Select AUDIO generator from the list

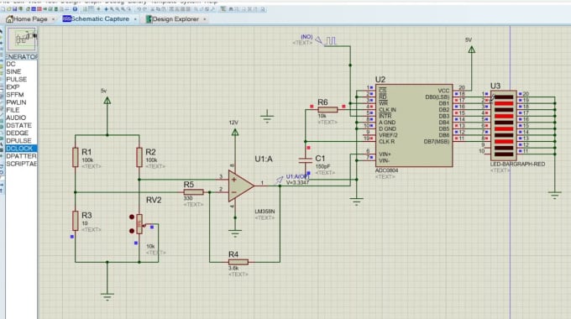[x=21, y=118]
